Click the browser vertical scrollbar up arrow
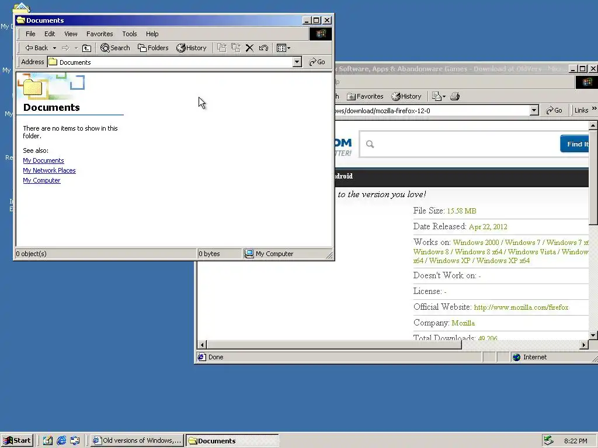Image resolution: width=598 pixels, height=448 pixels. point(593,125)
